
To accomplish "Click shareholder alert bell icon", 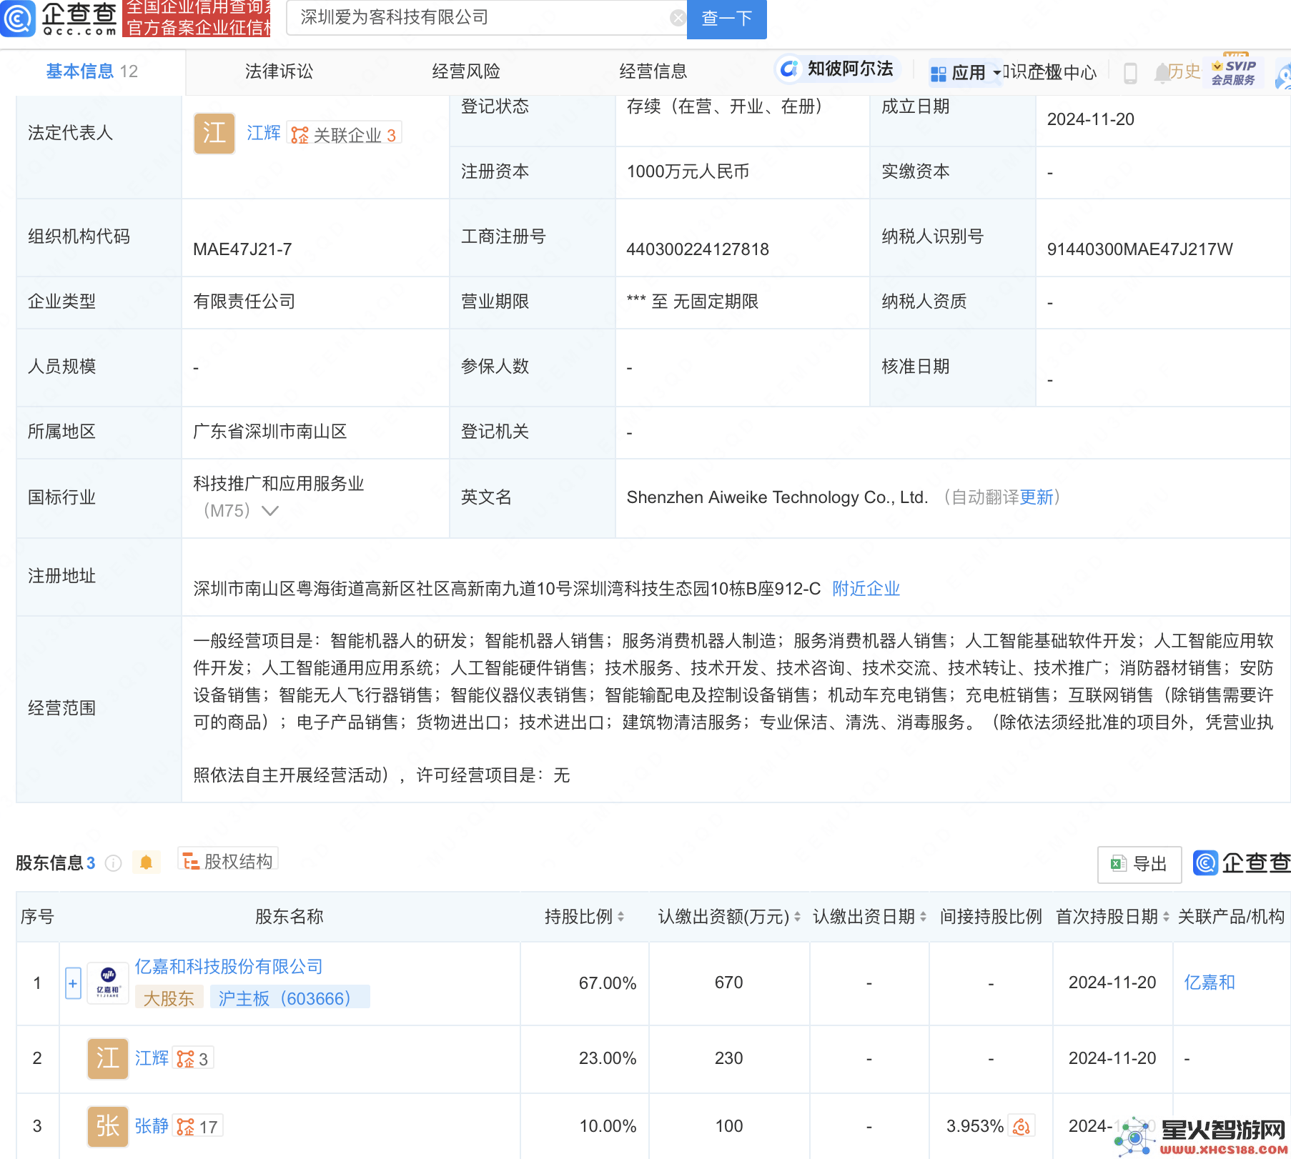I will pos(147,862).
